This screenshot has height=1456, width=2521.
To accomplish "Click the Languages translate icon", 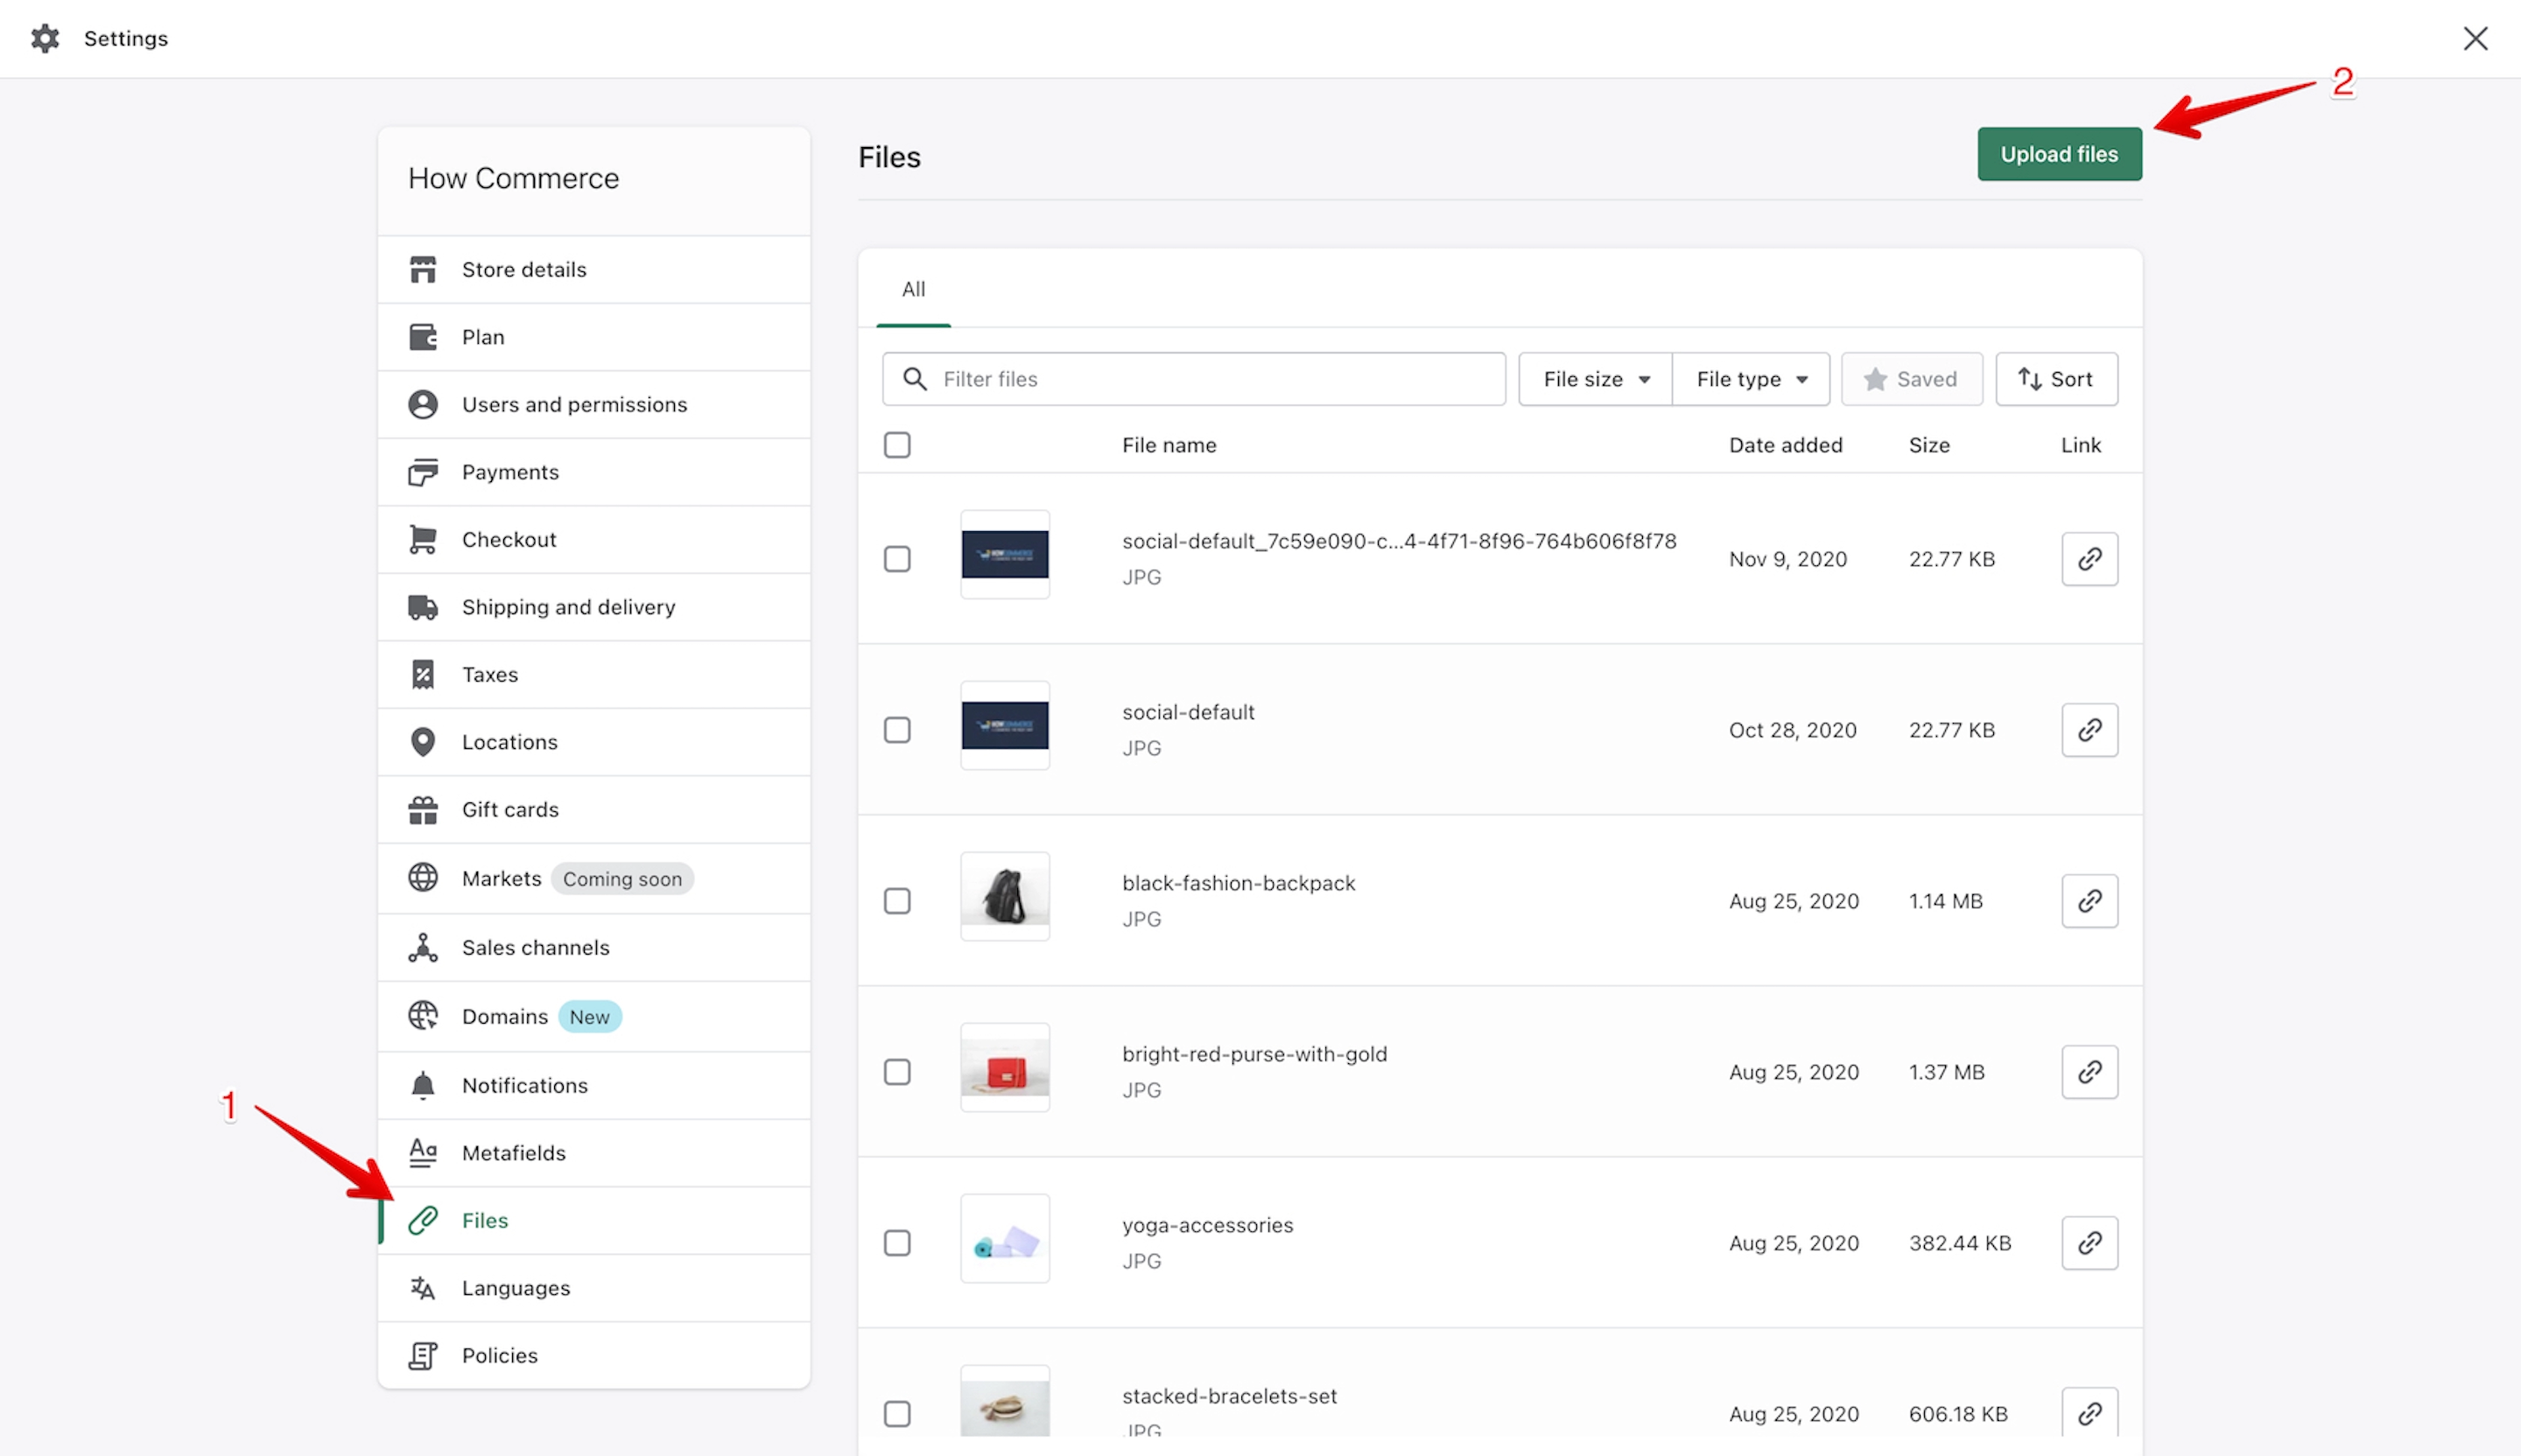I will 423,1288.
